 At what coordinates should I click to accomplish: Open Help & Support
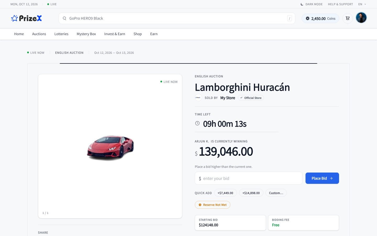340,4
